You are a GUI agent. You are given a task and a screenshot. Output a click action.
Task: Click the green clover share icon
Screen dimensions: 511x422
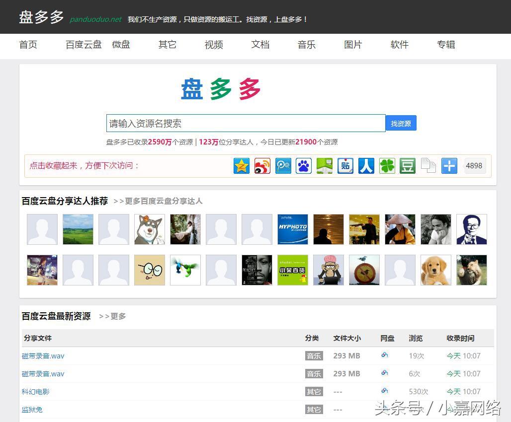(x=387, y=166)
